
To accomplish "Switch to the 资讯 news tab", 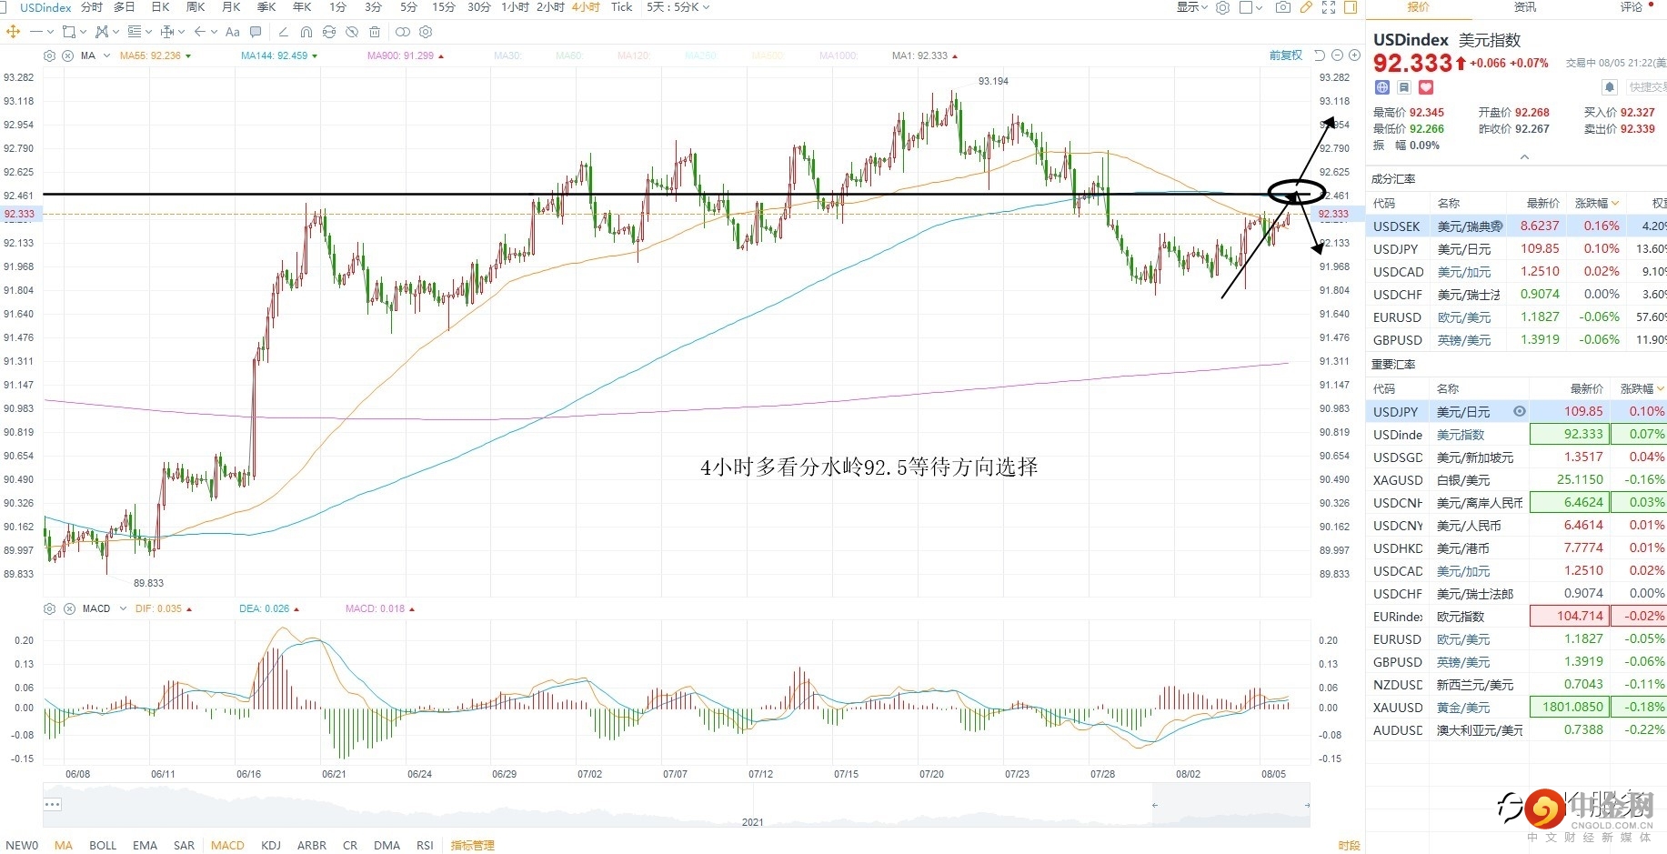I will point(1524,7).
